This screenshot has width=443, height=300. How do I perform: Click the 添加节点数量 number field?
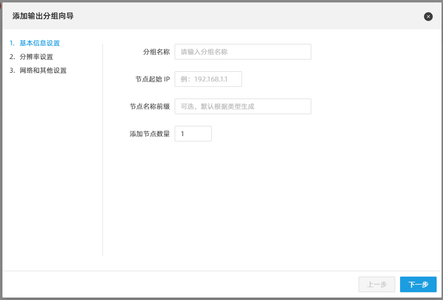point(193,134)
